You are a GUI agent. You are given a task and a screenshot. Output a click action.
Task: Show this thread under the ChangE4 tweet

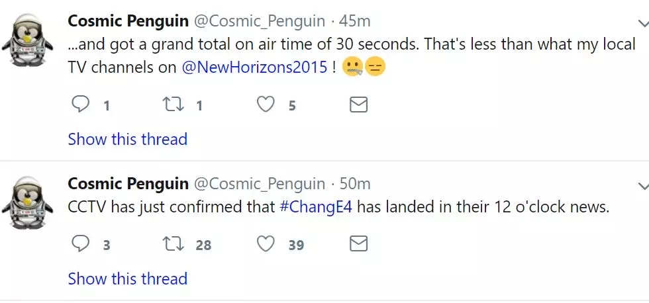(x=128, y=279)
